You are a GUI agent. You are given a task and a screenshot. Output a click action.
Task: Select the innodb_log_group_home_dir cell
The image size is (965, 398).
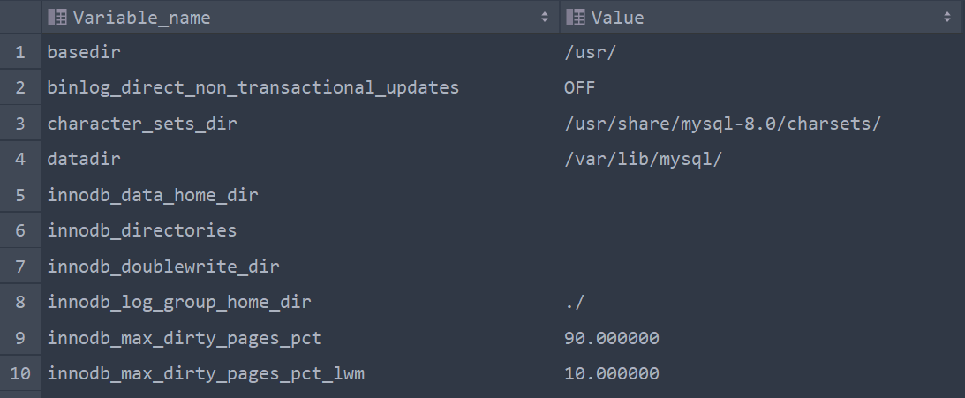179,303
